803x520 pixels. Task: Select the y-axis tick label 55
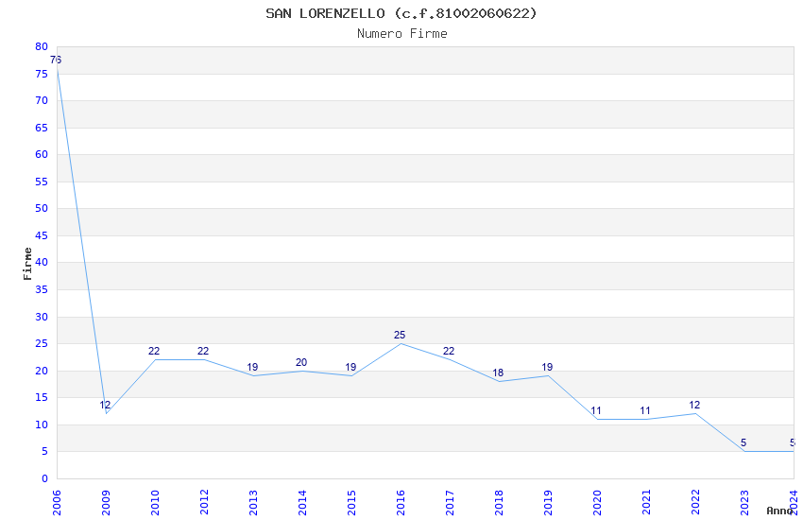click(42, 182)
